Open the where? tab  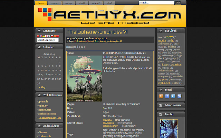(x=96, y=3)
